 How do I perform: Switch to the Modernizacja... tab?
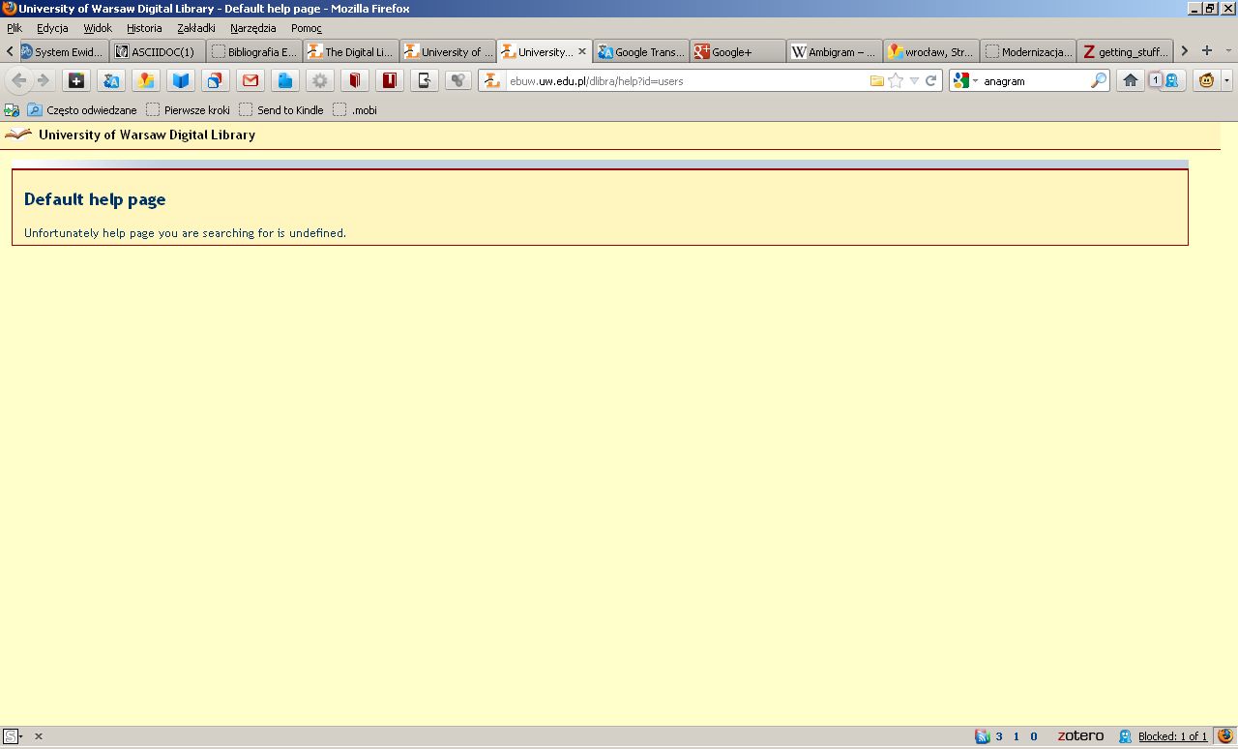pos(1028,51)
